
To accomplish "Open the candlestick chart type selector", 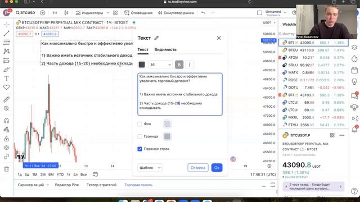I will click(66, 13).
